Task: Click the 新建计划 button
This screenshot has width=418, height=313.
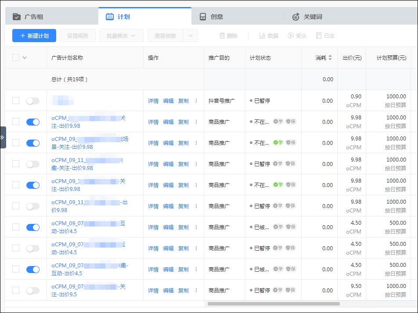Action: click(x=34, y=36)
